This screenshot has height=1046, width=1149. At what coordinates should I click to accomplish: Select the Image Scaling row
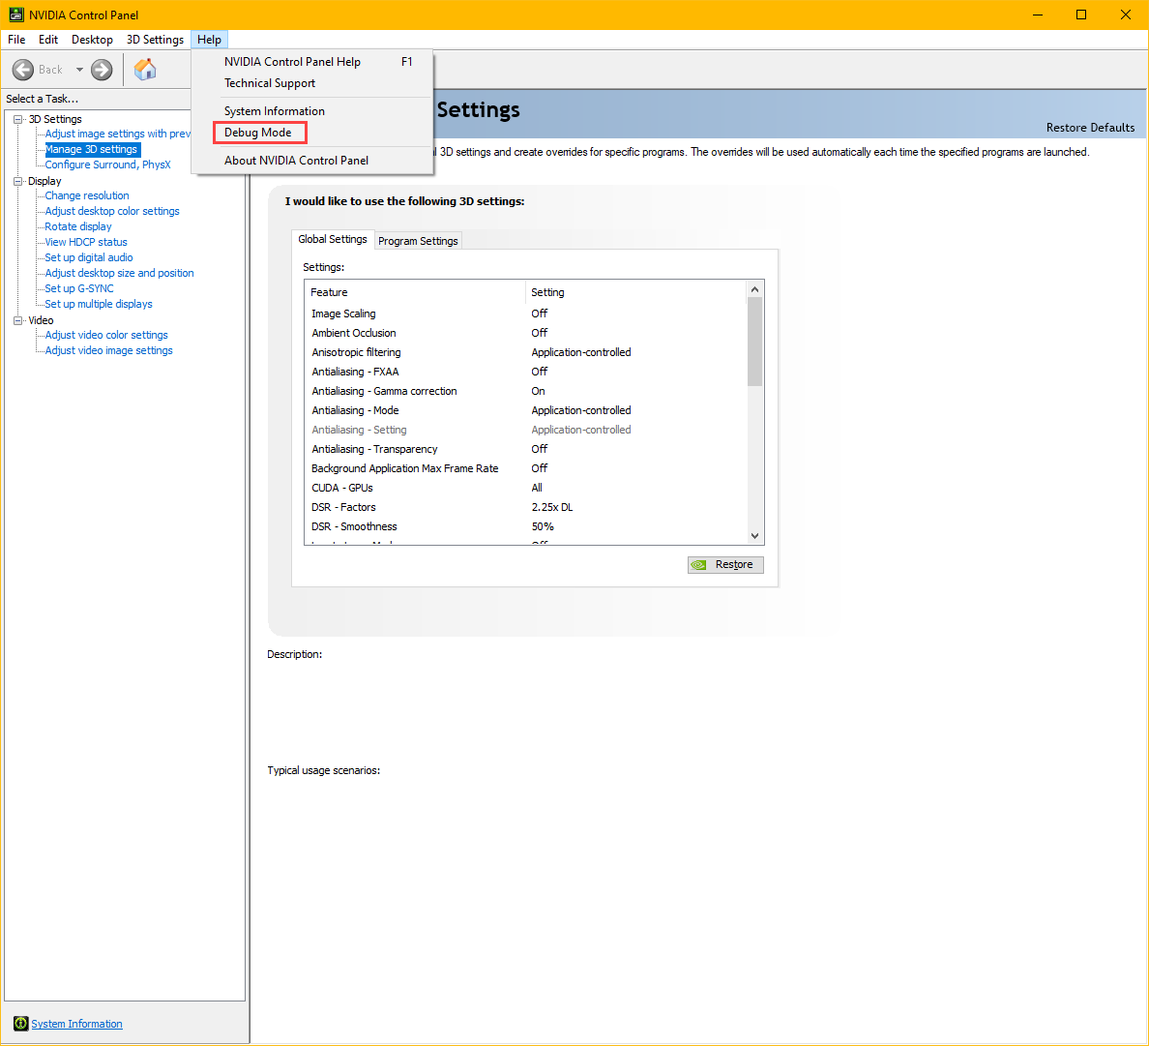[x=525, y=314]
